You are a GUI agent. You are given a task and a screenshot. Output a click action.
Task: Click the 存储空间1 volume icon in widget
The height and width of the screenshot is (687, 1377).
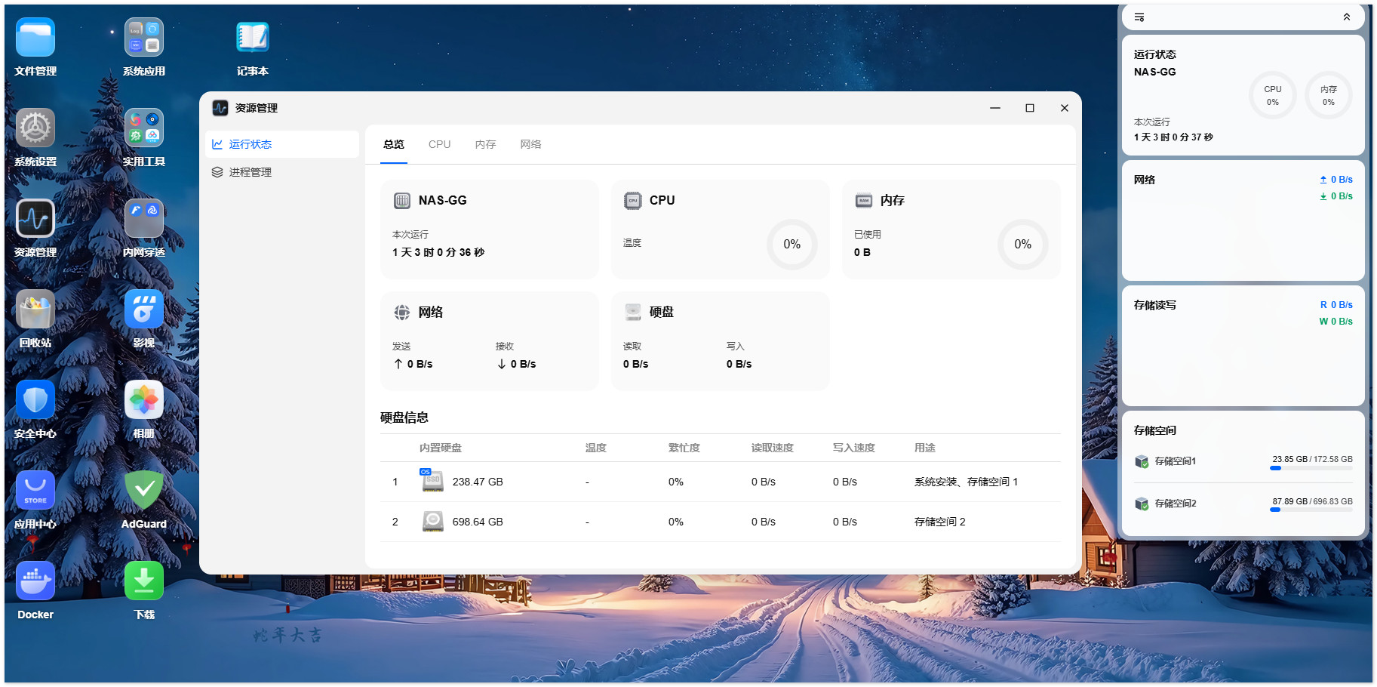coord(1142,461)
